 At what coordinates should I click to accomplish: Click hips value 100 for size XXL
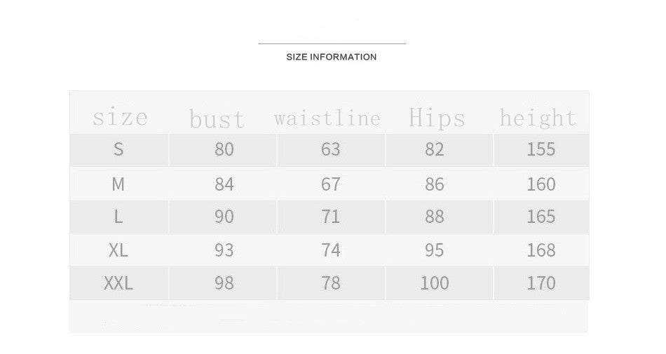click(x=434, y=283)
